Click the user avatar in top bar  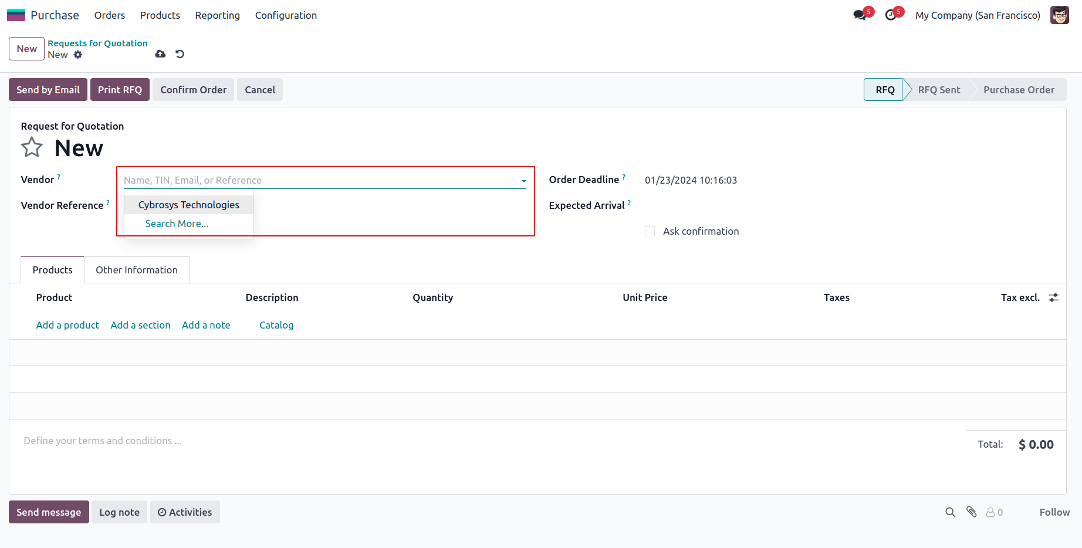coord(1060,15)
